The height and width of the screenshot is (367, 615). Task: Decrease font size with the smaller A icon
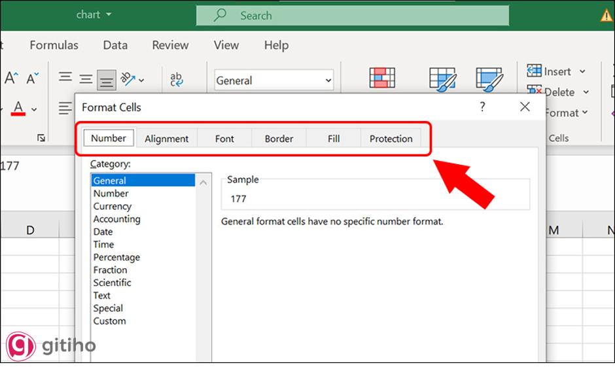tap(33, 78)
